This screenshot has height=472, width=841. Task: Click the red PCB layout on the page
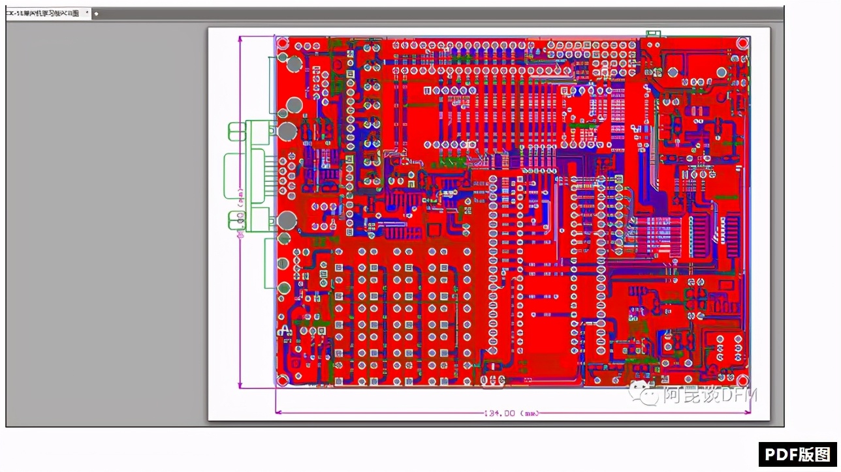click(513, 211)
